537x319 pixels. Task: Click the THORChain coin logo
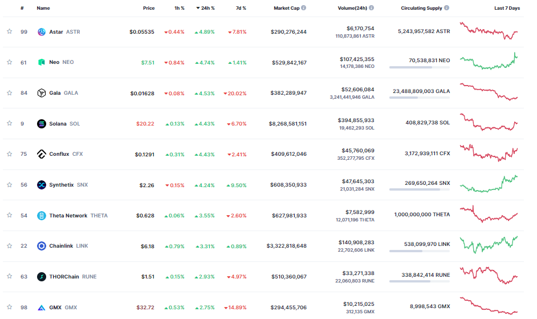point(42,276)
